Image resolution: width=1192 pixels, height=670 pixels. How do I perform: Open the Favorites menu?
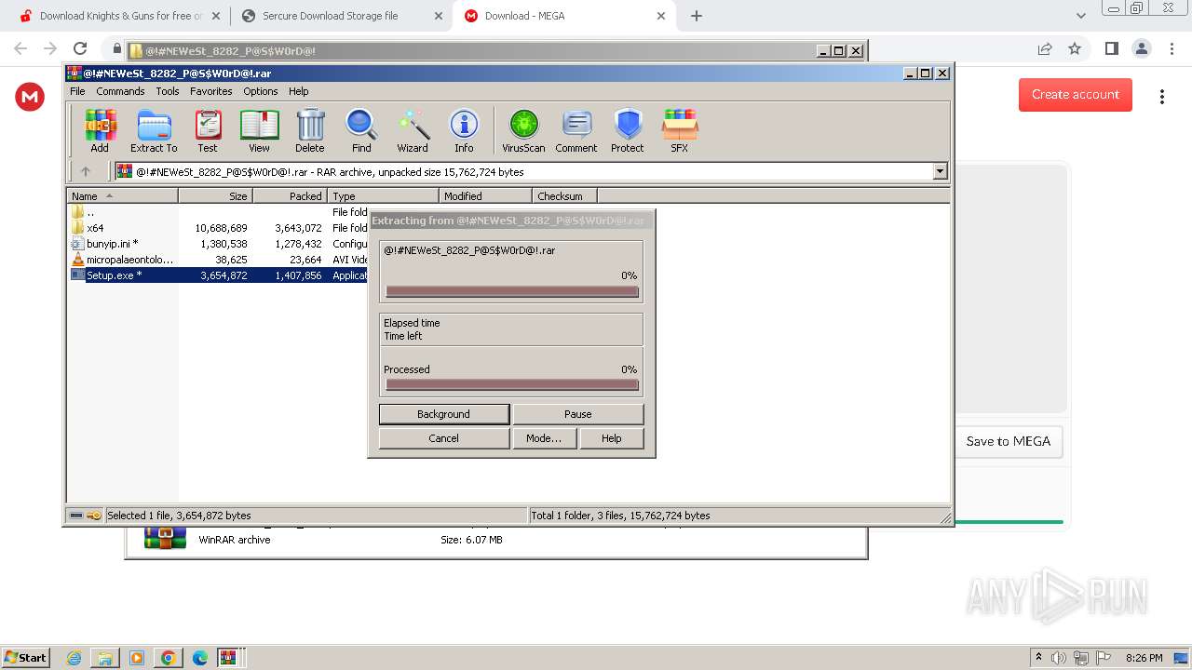coord(211,91)
